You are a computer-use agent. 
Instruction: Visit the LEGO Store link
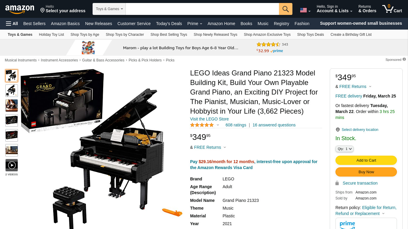tap(209, 119)
